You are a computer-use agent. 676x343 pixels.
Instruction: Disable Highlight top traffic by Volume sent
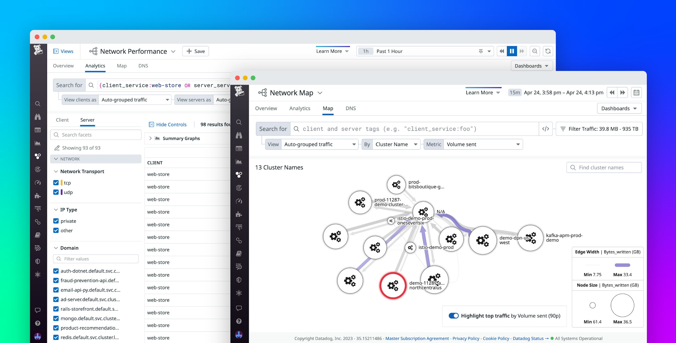454,316
